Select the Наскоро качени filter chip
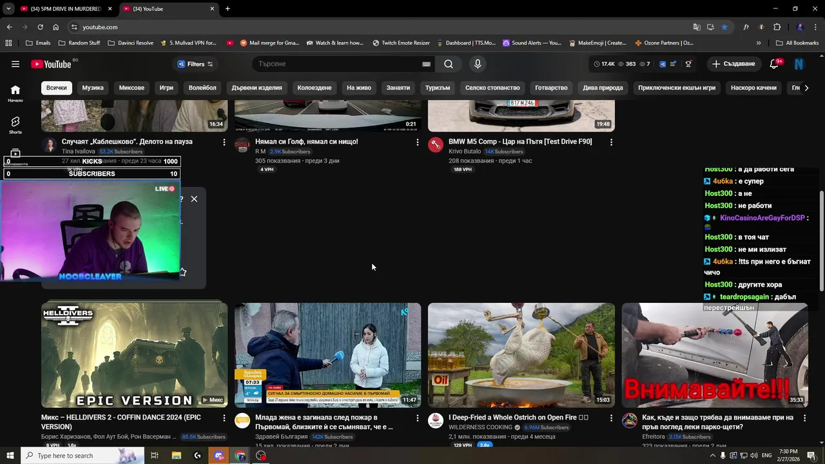The image size is (825, 464). click(753, 88)
